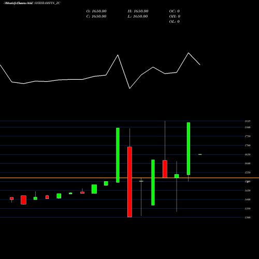
Task: Click the 1835 price axis label
Action: click(x=248, y=121)
